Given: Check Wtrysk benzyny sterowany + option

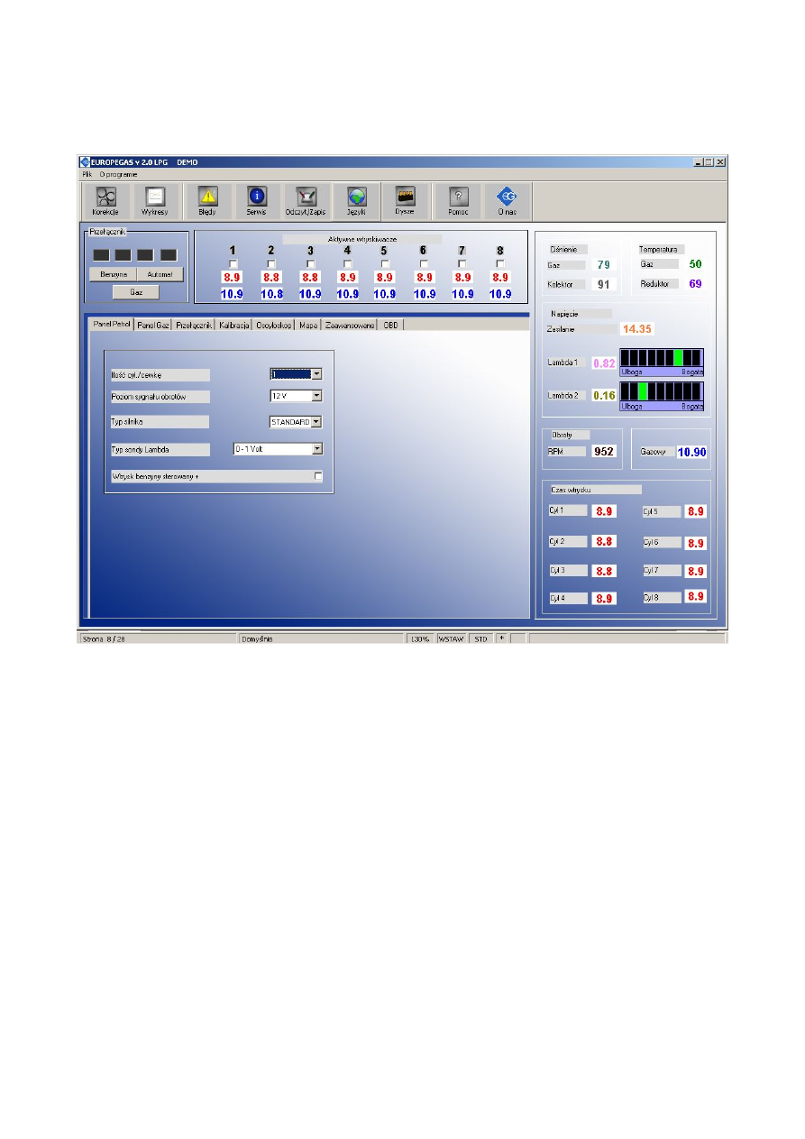Looking at the screenshot, I should click(x=317, y=475).
